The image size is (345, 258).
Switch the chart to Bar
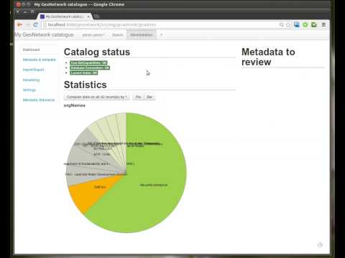[x=149, y=97]
